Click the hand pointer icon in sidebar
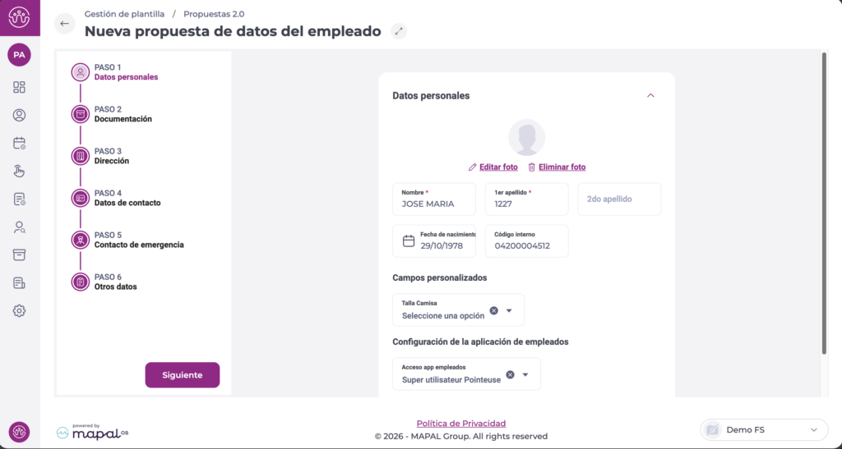The image size is (842, 449). click(19, 171)
